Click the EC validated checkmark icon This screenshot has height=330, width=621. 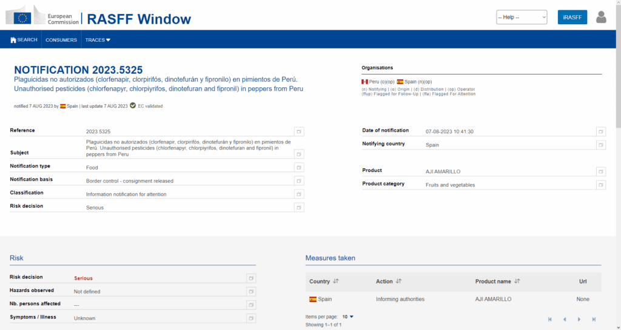[133, 105]
